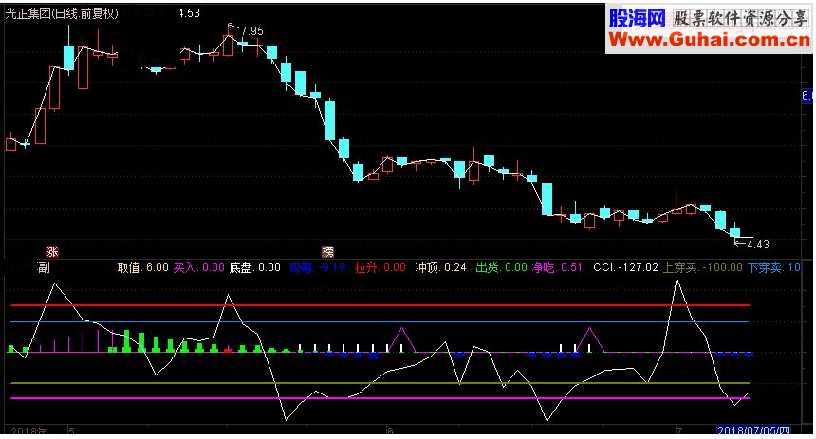The image size is (816, 439).
Task: Click the 2018/07/05/四 date on the time axis
Action: (753, 430)
